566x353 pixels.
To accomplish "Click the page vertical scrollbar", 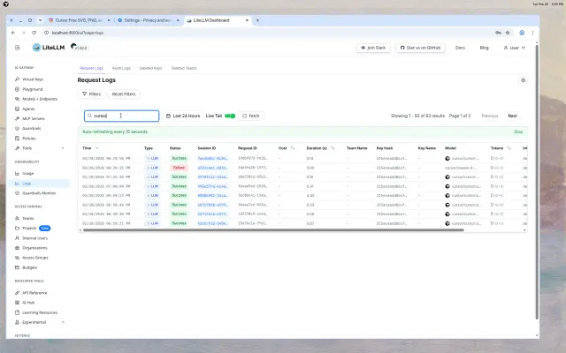I will [537, 182].
